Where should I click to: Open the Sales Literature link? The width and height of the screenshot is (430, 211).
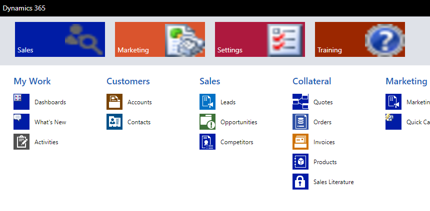click(333, 182)
